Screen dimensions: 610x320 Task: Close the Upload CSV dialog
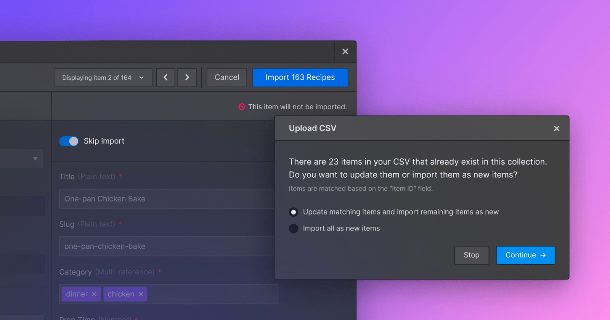(x=557, y=128)
